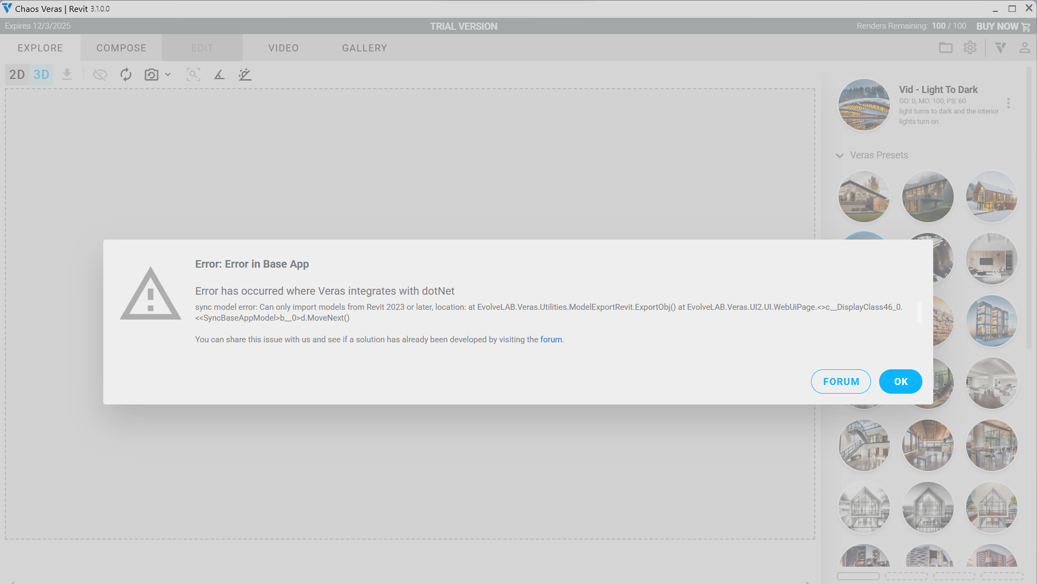This screenshot has width=1037, height=584.
Task: Switch to the Compose tab
Action: tap(121, 48)
